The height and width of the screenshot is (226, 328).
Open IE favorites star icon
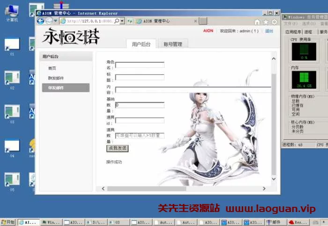point(266,22)
